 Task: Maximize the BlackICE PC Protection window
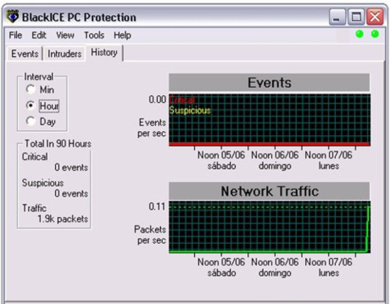click(356, 17)
